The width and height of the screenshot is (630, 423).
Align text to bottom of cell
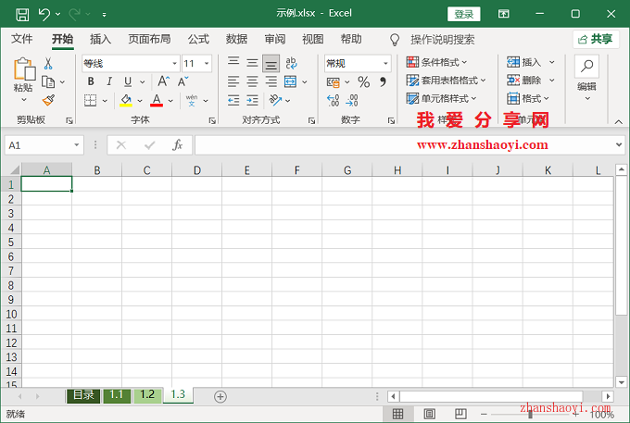click(271, 64)
